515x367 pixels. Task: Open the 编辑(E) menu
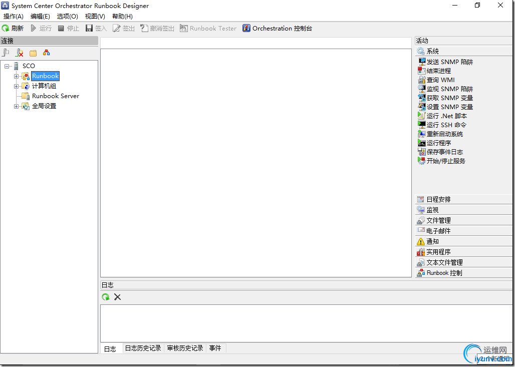(x=40, y=17)
